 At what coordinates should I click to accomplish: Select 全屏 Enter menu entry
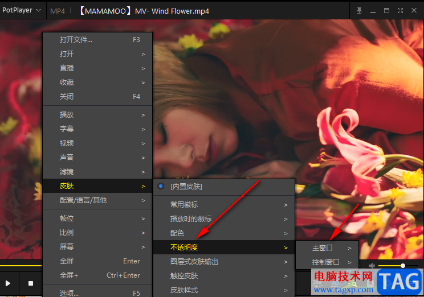tap(97, 261)
